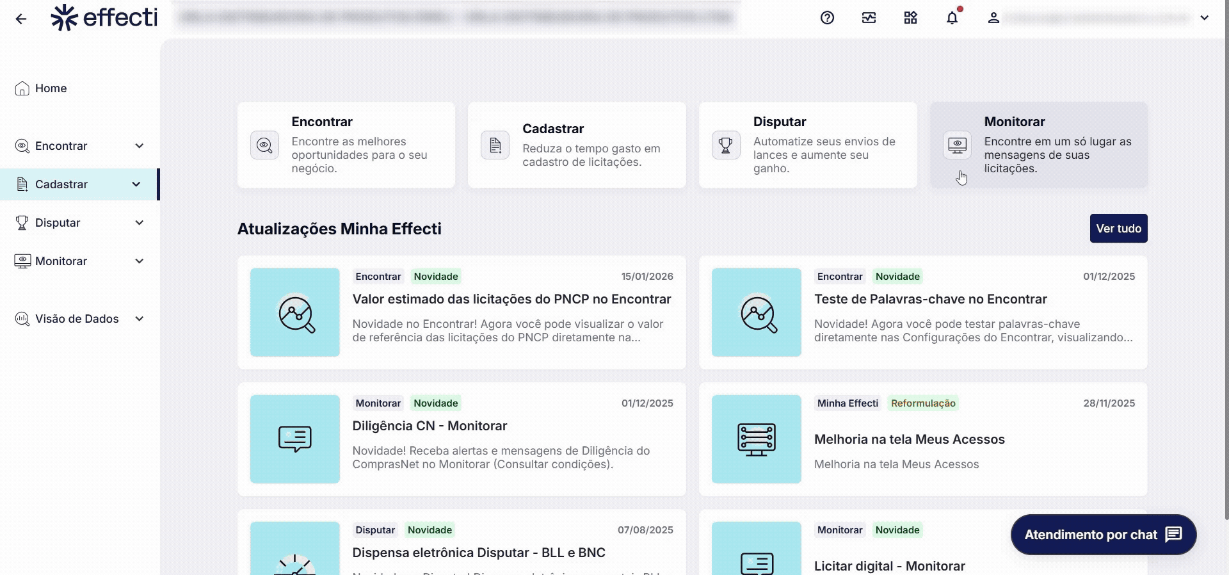Click the user profile icon
Image resolution: width=1229 pixels, height=575 pixels.
coord(993,18)
